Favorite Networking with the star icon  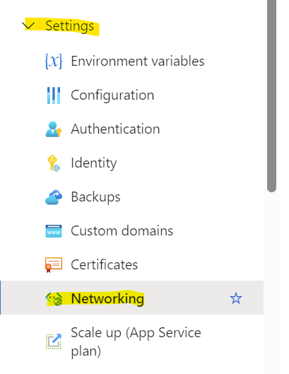[x=236, y=298]
